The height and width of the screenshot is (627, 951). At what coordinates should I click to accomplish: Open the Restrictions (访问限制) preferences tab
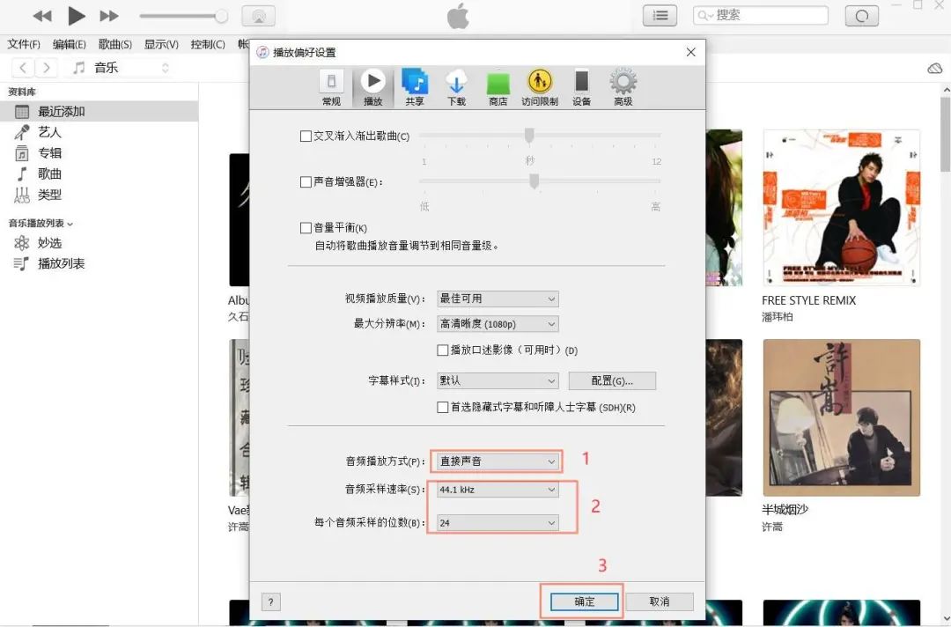pos(539,88)
